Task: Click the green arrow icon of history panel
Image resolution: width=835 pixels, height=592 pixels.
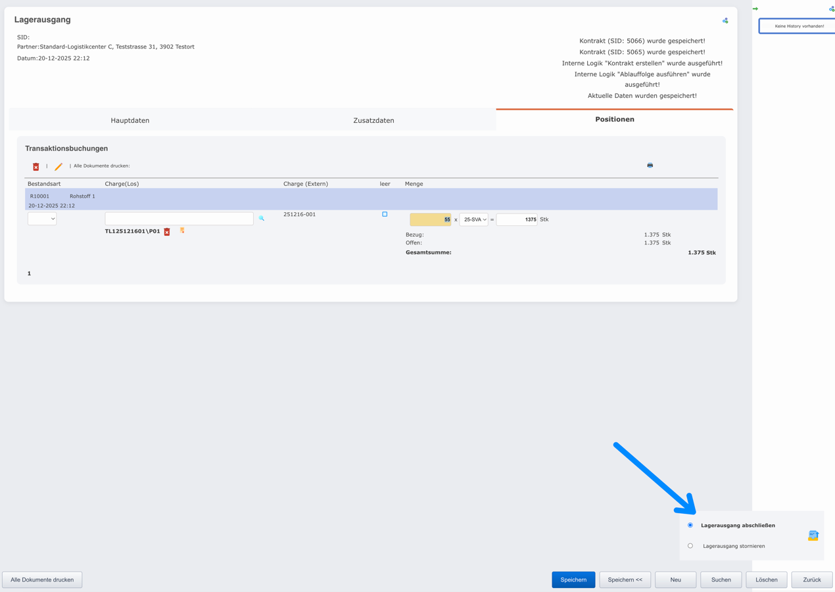Action: pyautogui.click(x=755, y=9)
